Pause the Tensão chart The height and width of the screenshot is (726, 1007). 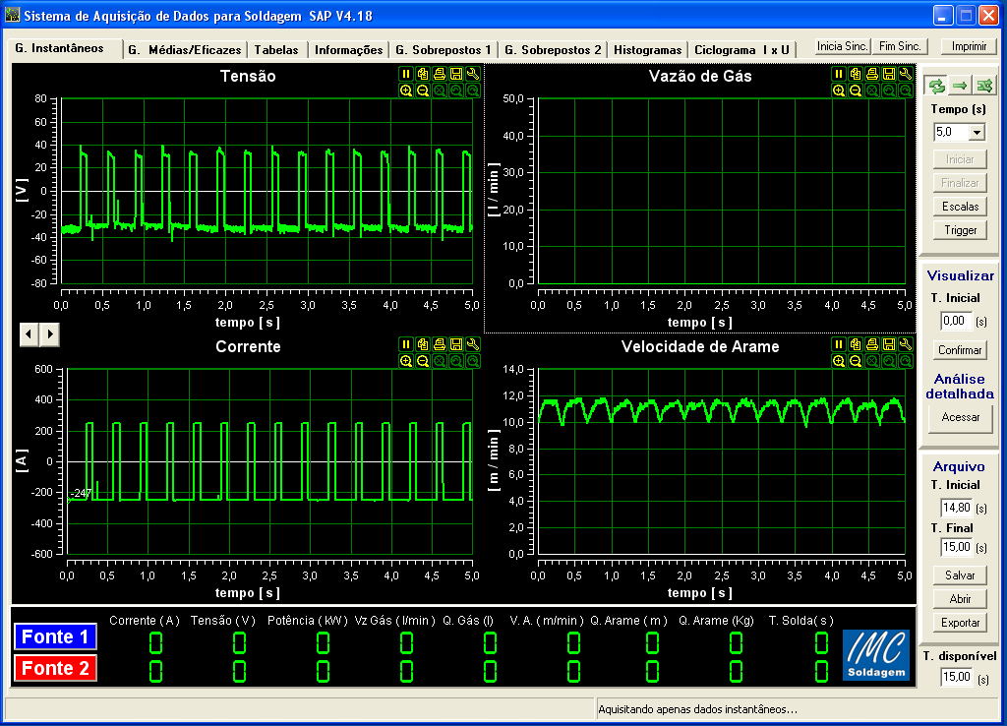click(x=406, y=74)
